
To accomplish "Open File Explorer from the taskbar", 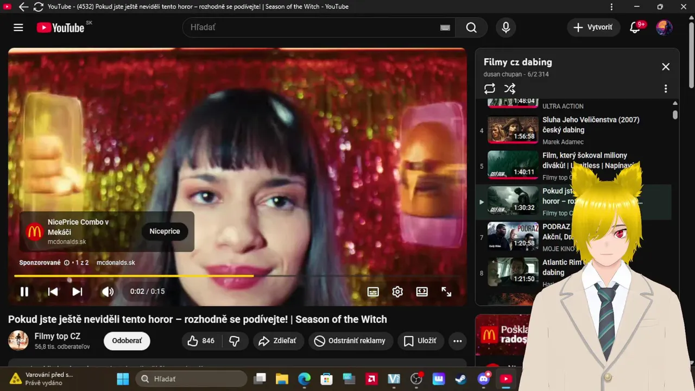I will pyautogui.click(x=281, y=379).
